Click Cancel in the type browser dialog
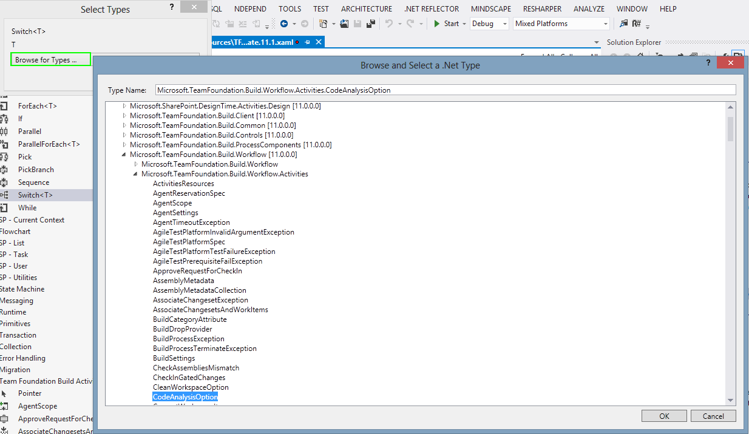749x434 pixels. coord(713,416)
